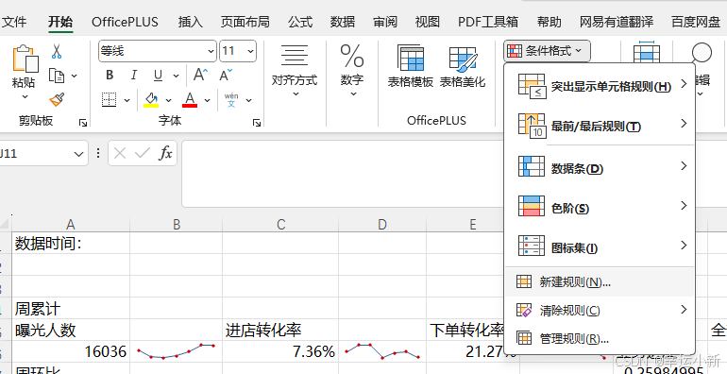Open borders dropdown arrow
The height and width of the screenshot is (374, 727).
127,100
